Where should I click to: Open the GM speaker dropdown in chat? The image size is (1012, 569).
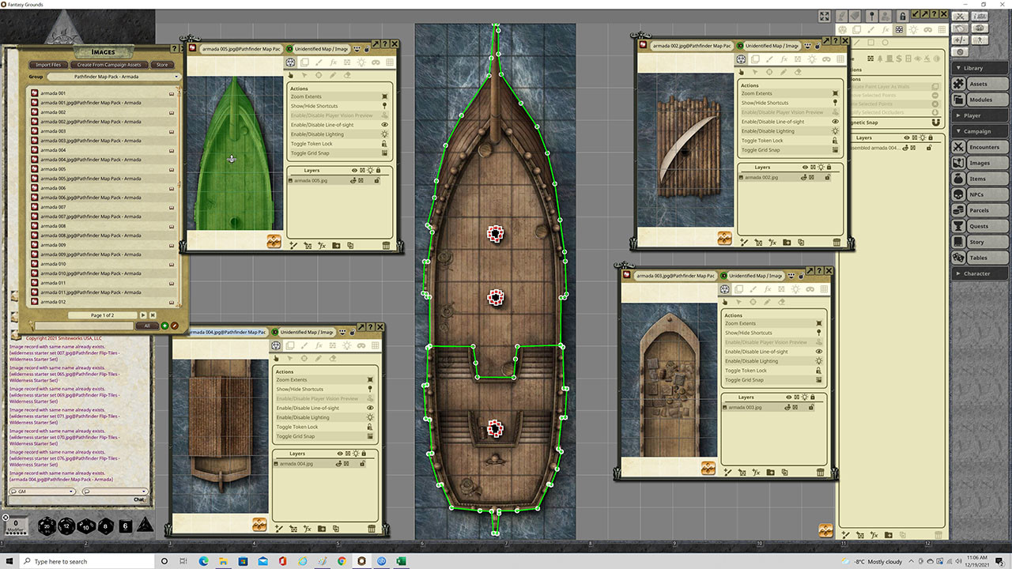coord(43,492)
